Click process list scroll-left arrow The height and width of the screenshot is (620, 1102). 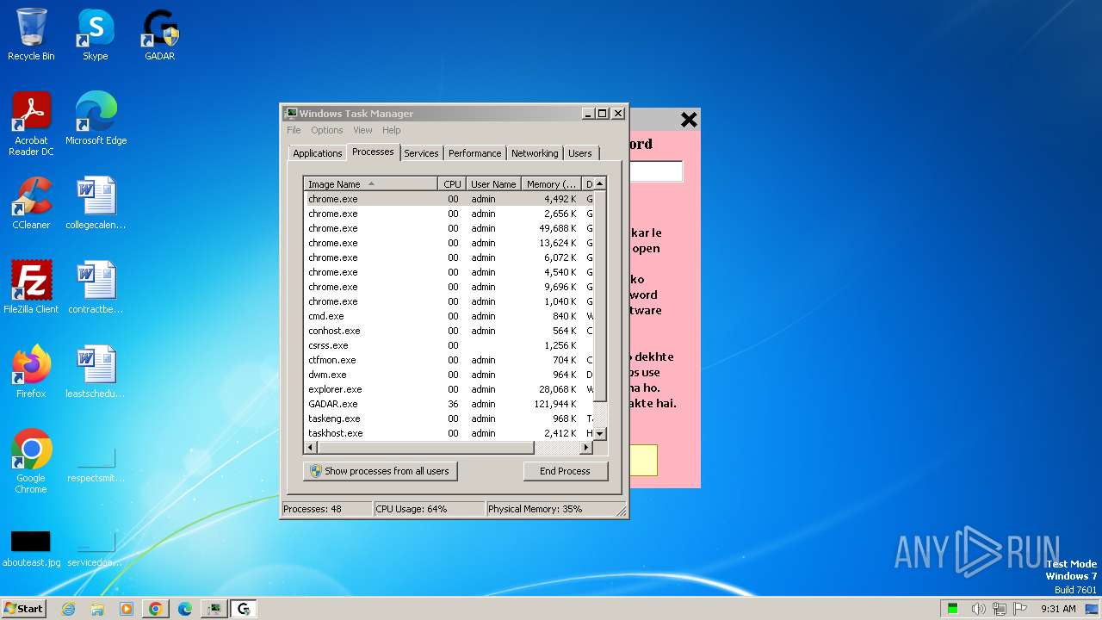pos(311,448)
